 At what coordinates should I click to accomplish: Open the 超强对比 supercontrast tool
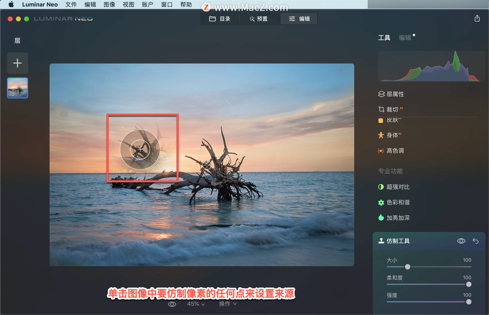click(394, 187)
